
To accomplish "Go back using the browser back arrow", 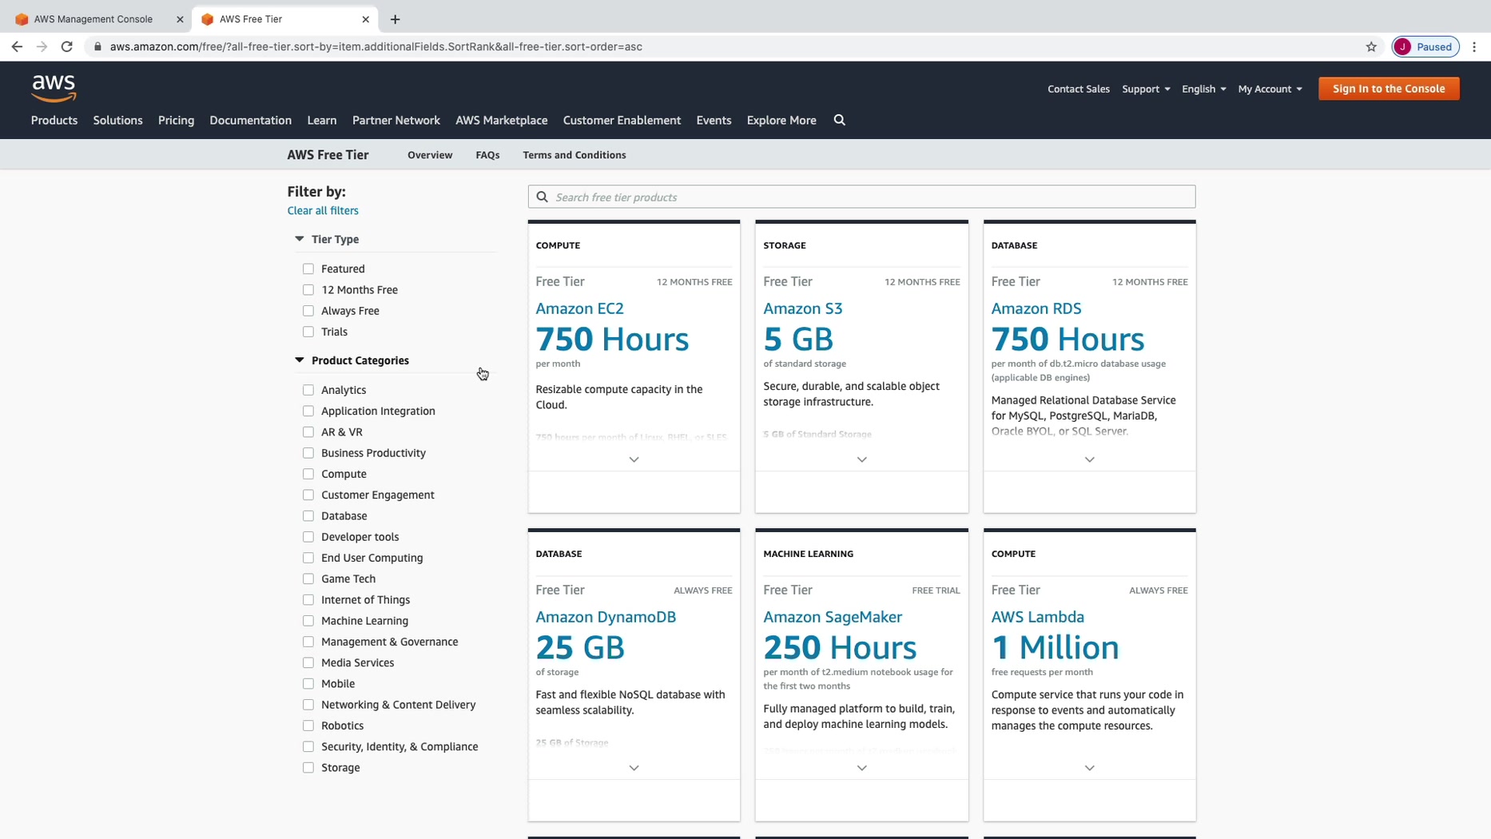I will point(17,46).
